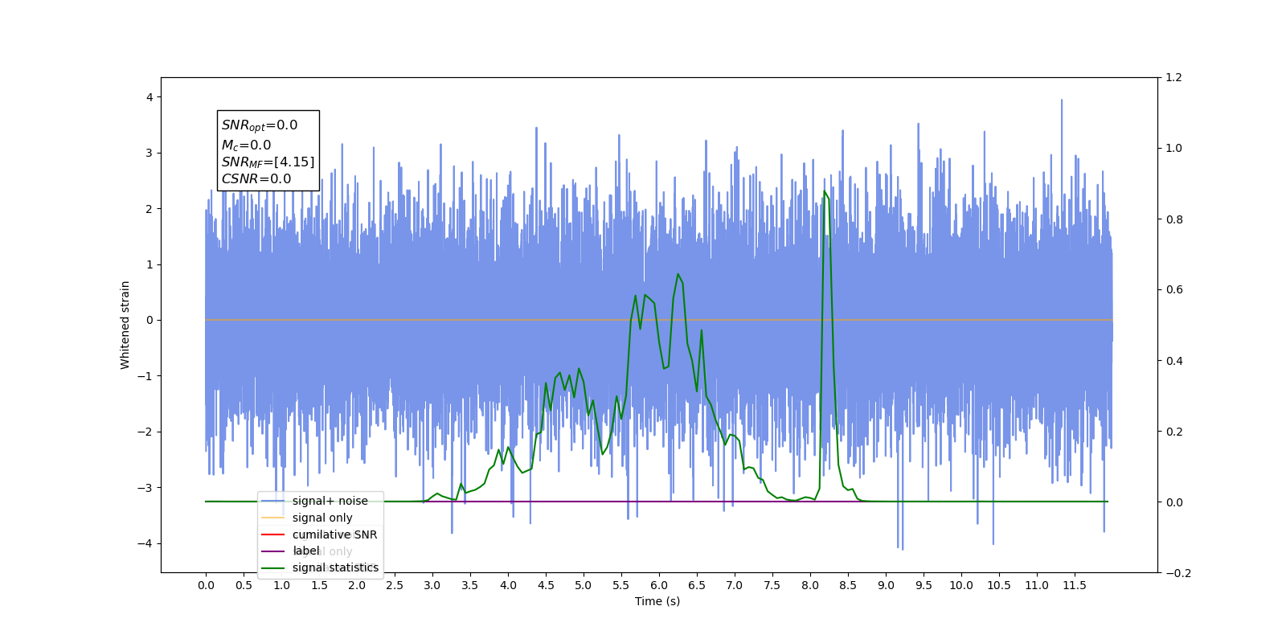Select the SNR_opt=0.0 annotation text
Image resolution: width=1286 pixels, height=643 pixels.
click(x=260, y=125)
